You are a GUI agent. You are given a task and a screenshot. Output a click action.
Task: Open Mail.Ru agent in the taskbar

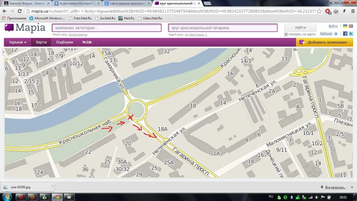[33, 197]
